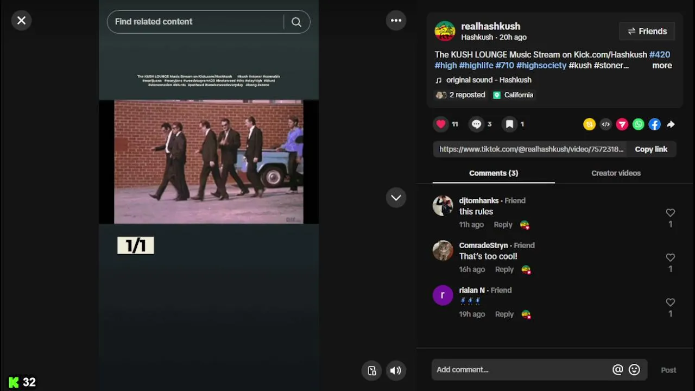Toggle auto-scroll icon beside the volume
This screenshot has height=391, width=695.
372,371
